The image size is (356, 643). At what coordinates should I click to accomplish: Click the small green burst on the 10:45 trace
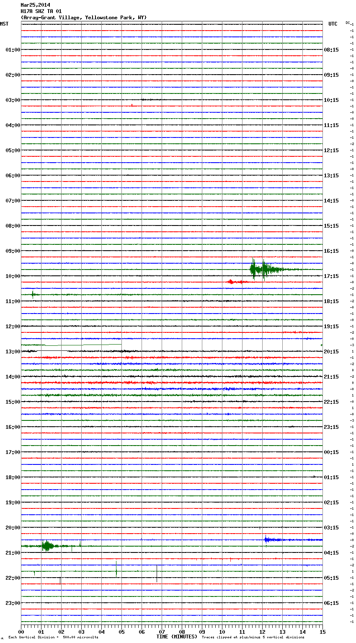[x=34, y=295]
